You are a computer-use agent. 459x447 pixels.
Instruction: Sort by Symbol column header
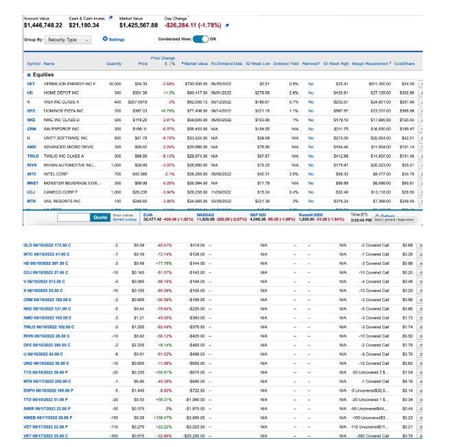tap(34, 64)
